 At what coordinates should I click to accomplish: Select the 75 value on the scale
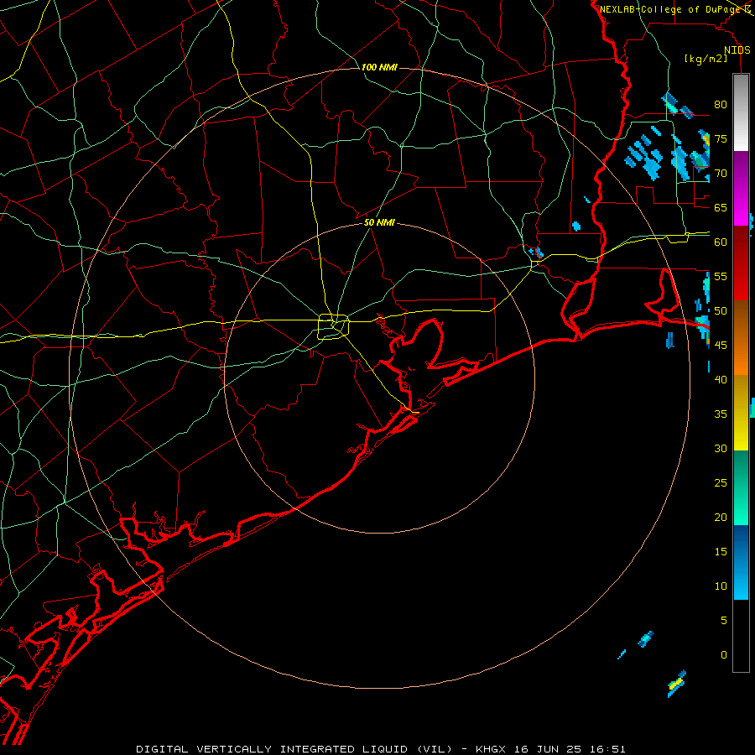(x=721, y=138)
